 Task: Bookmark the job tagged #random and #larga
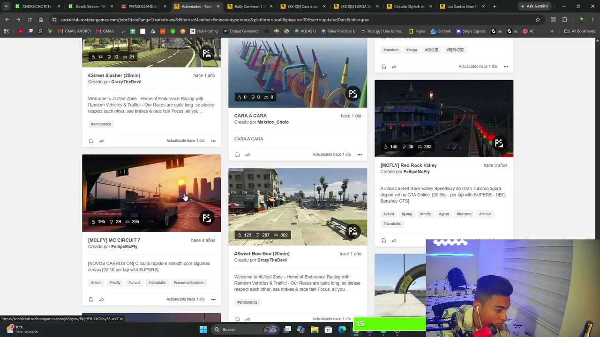coord(383,67)
